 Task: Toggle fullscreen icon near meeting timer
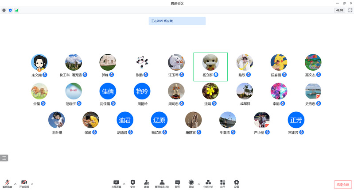point(350,10)
